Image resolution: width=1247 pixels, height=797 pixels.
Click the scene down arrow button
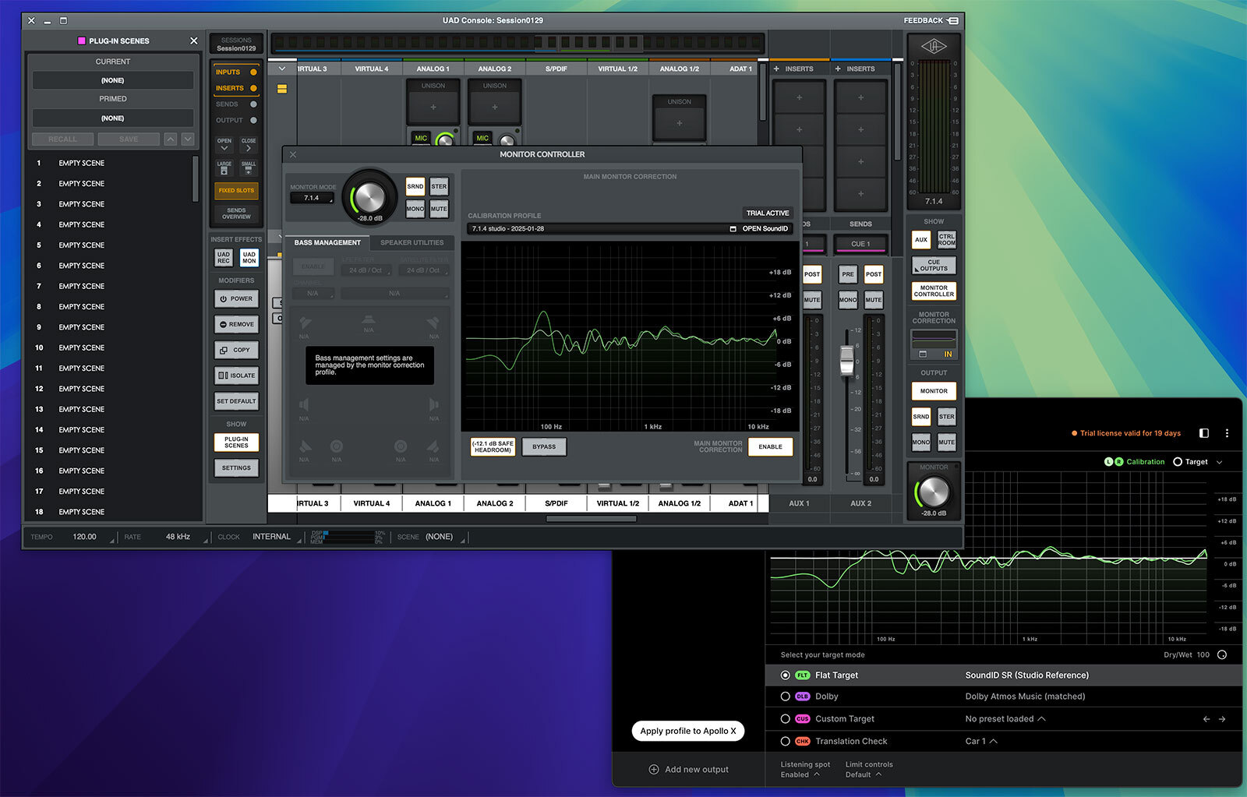[x=188, y=139]
